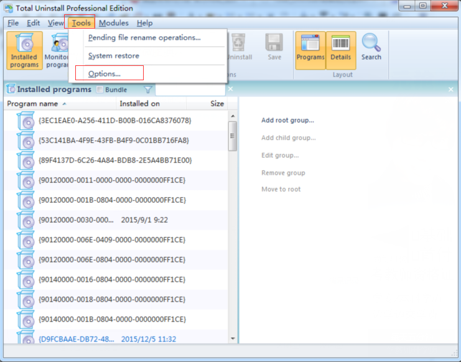Choose Options... from the Tools menu
The image size is (461, 362).
coord(105,74)
